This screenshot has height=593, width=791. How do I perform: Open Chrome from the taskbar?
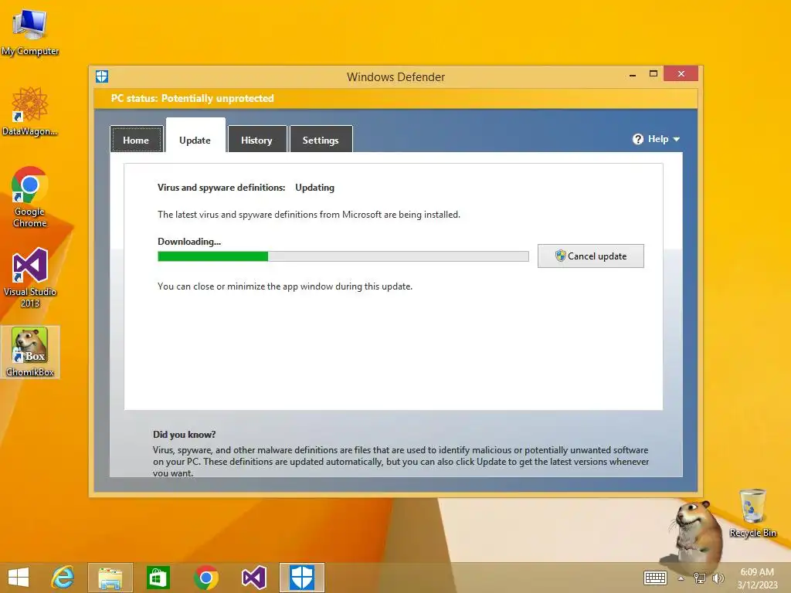point(205,578)
